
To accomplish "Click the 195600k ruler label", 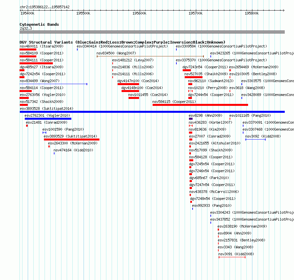I will [x=139, y=13].
